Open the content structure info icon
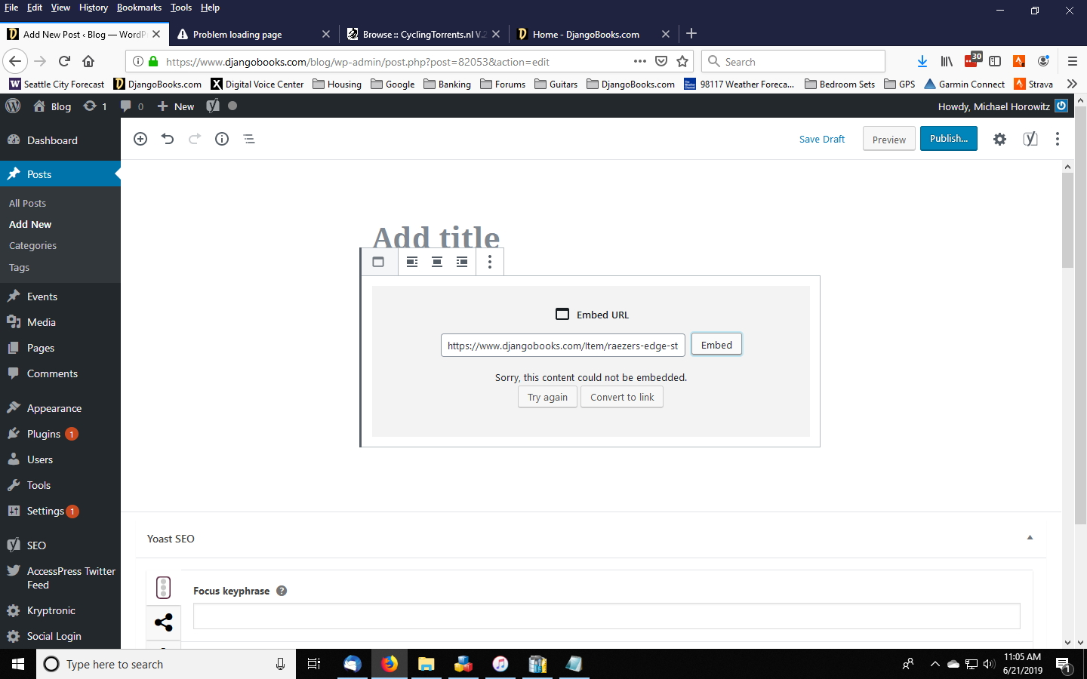 (x=222, y=139)
